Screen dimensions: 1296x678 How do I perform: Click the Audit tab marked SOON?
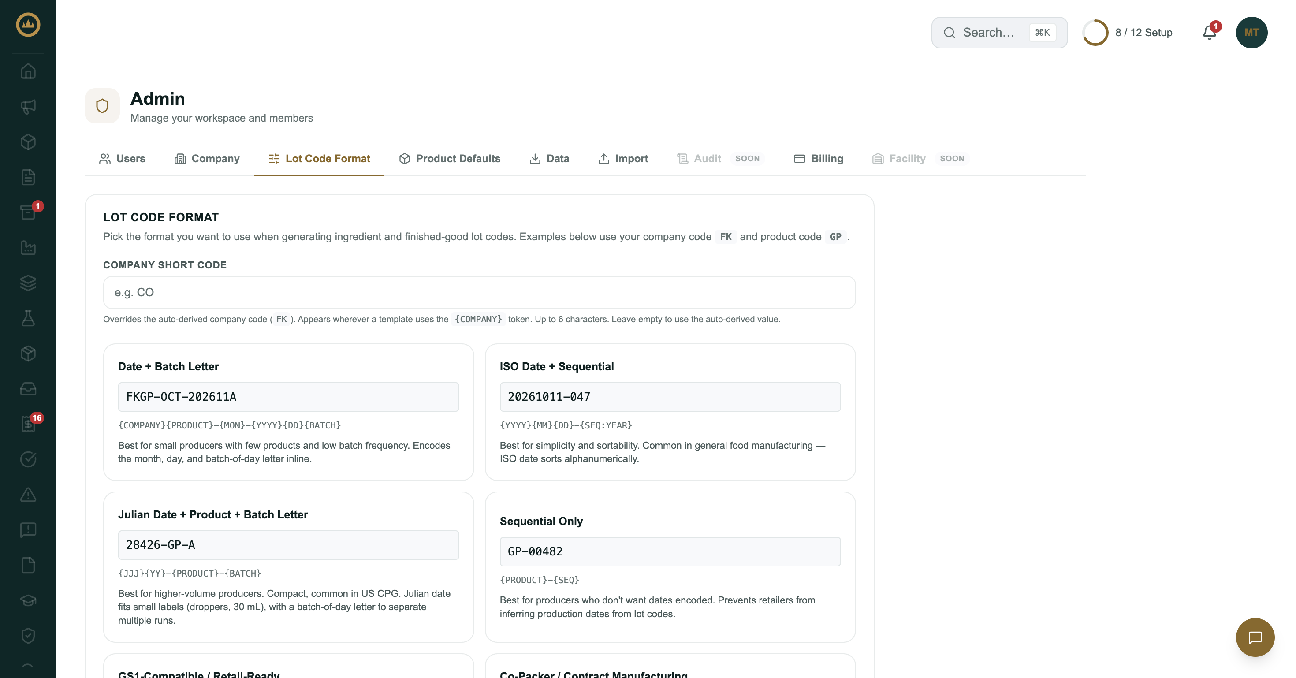(720, 158)
